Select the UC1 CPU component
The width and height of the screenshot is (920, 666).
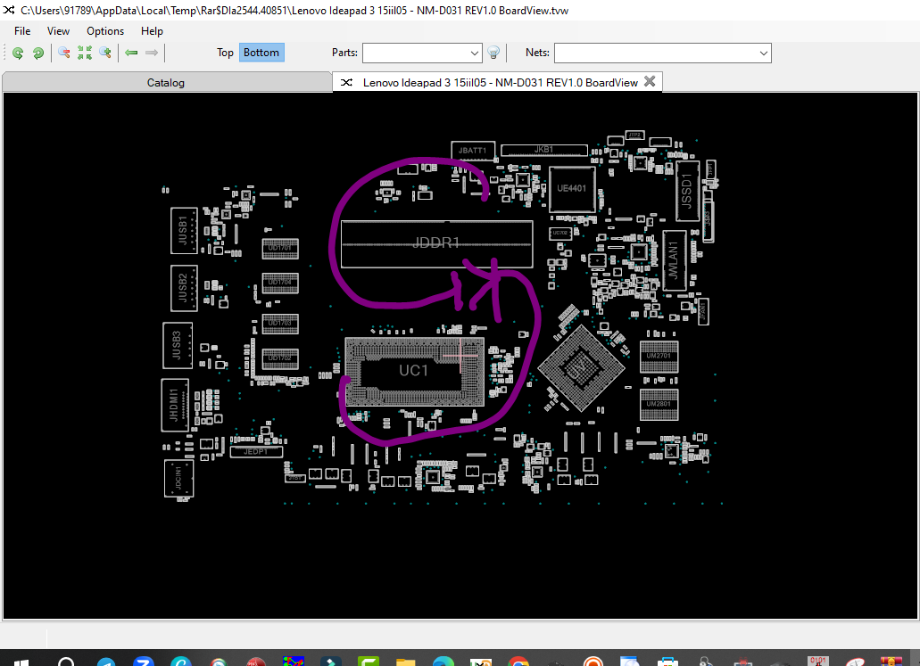pos(414,371)
